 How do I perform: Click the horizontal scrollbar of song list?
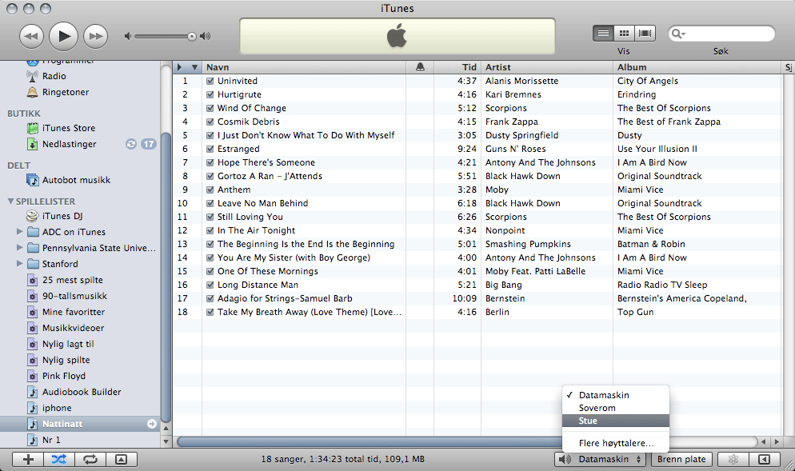(368, 441)
